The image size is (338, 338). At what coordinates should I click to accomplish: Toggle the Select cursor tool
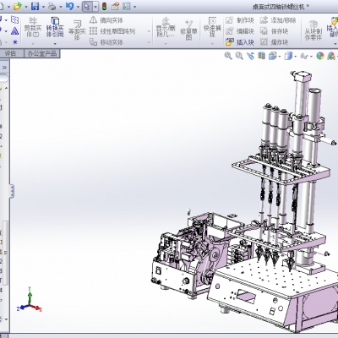point(87,6)
